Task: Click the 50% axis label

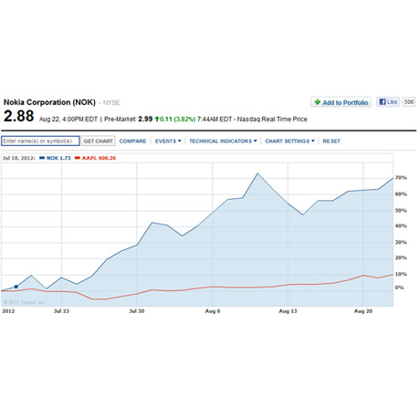Action: point(401,211)
